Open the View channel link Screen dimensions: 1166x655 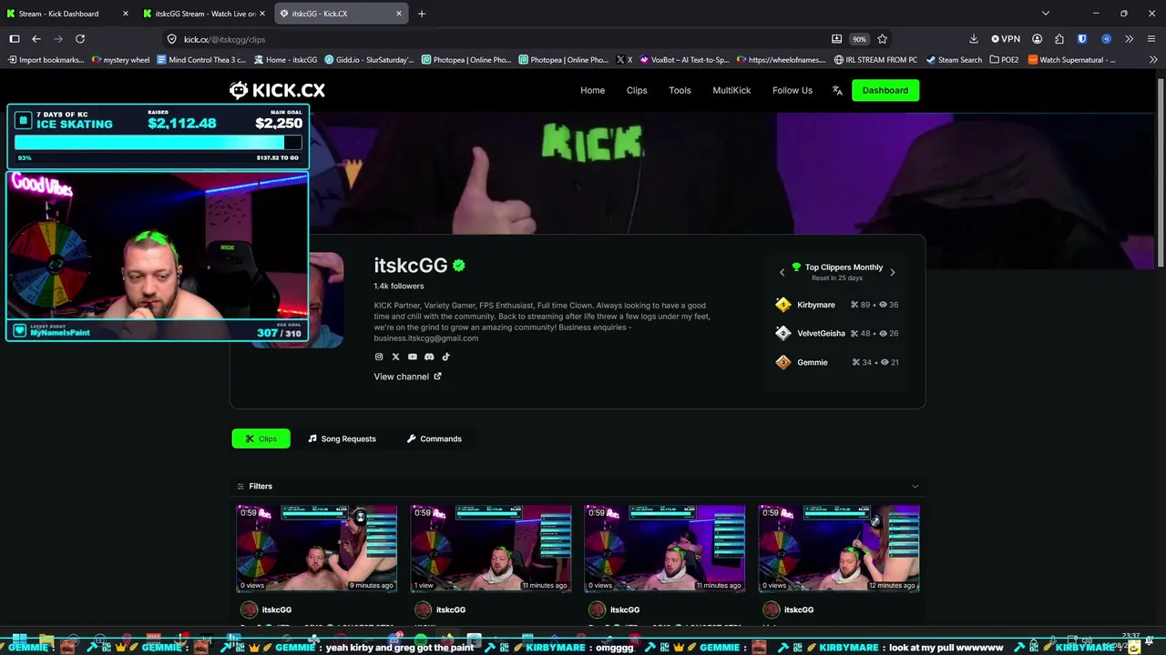pyautogui.click(x=407, y=377)
